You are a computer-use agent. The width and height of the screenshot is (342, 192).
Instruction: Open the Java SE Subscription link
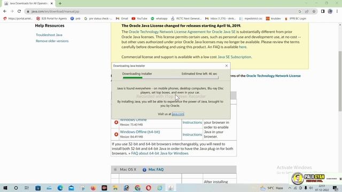234,57
